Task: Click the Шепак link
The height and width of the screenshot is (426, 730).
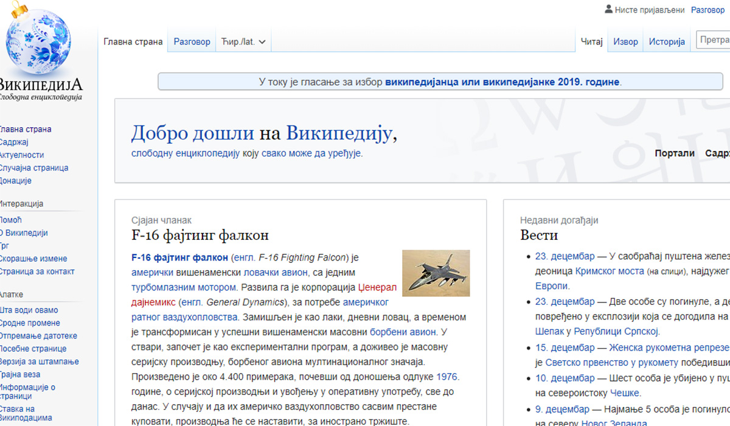Action: [x=549, y=332]
